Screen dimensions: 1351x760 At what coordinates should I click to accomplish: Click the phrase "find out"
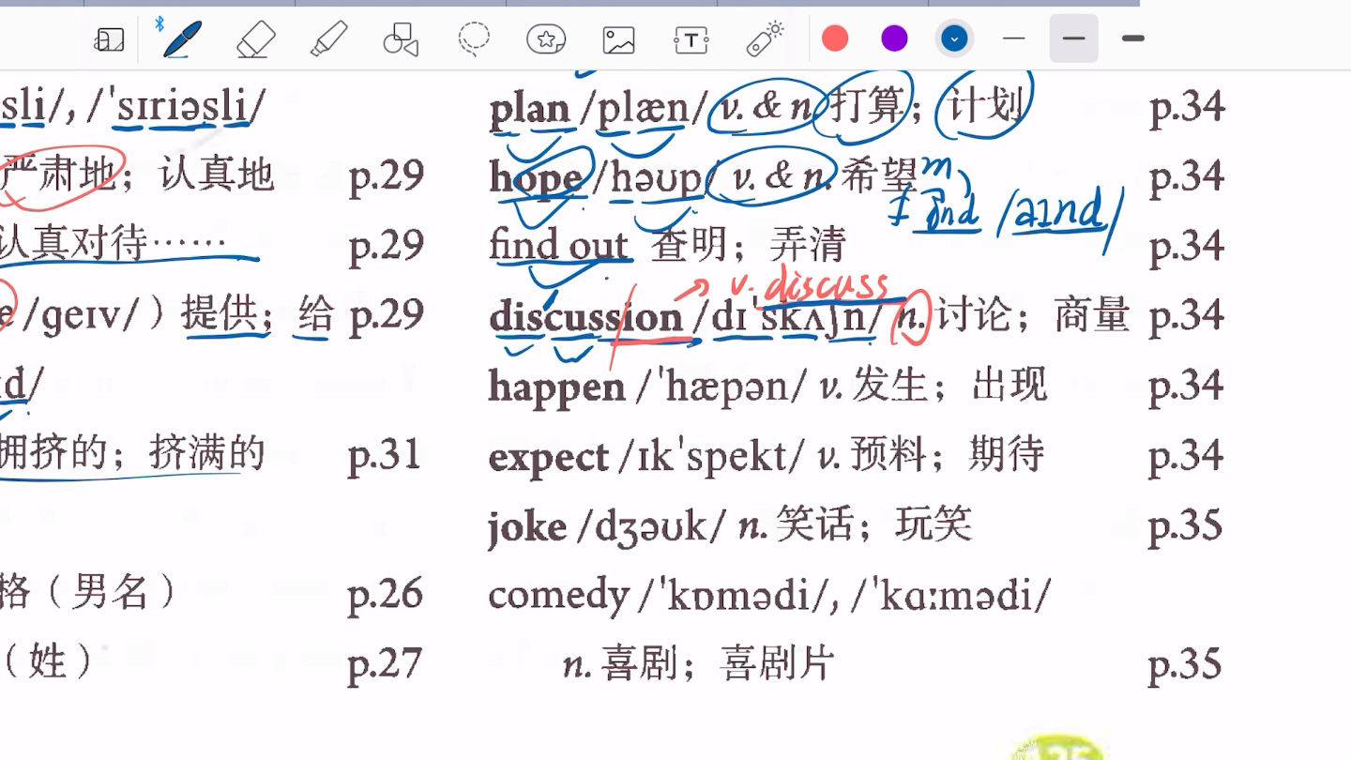559,245
